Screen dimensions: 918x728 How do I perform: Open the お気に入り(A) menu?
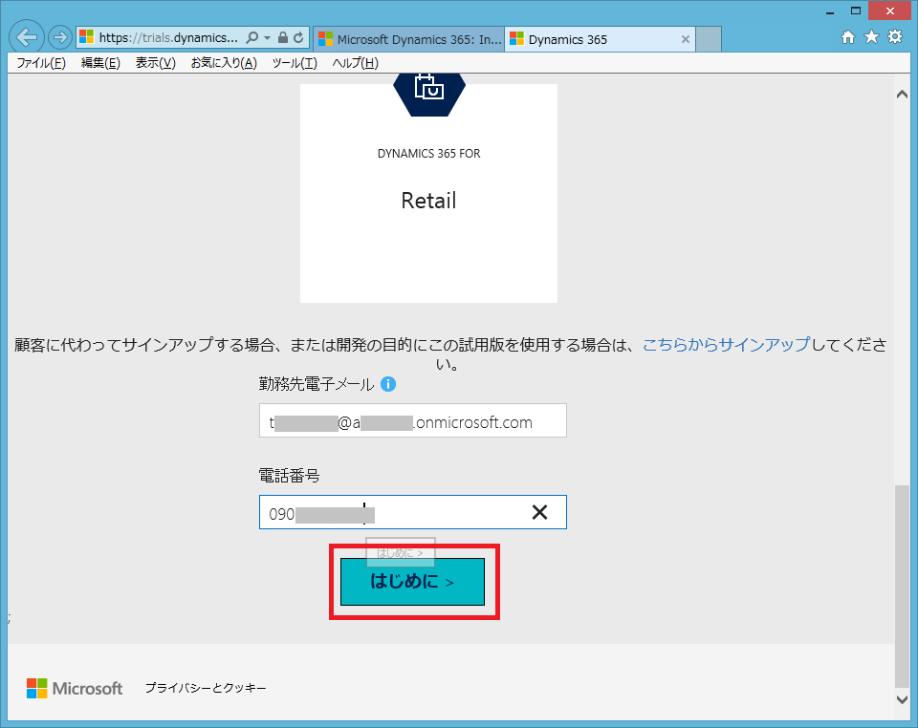tap(224, 63)
